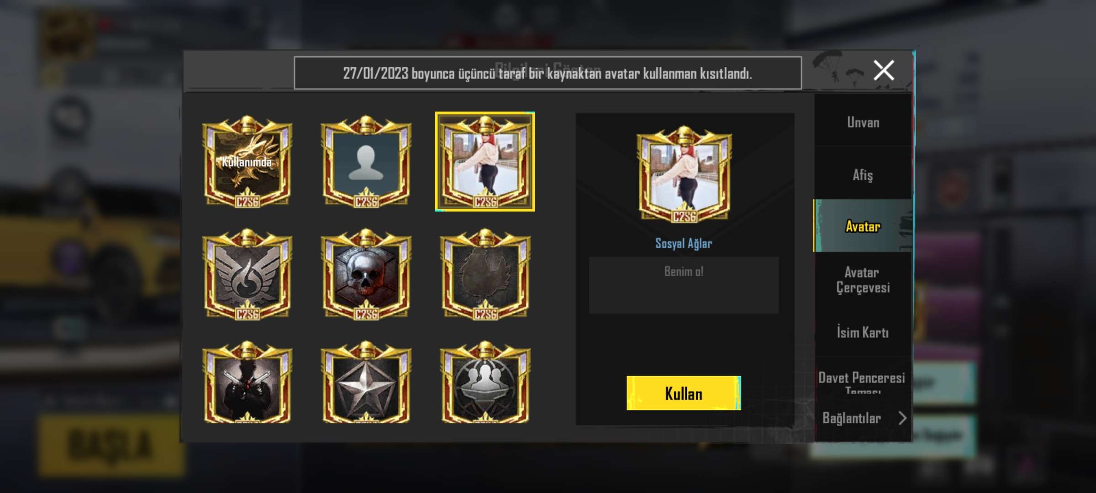Open the Avatar tab
Viewport: 1096px width, 493px height.
(x=863, y=226)
